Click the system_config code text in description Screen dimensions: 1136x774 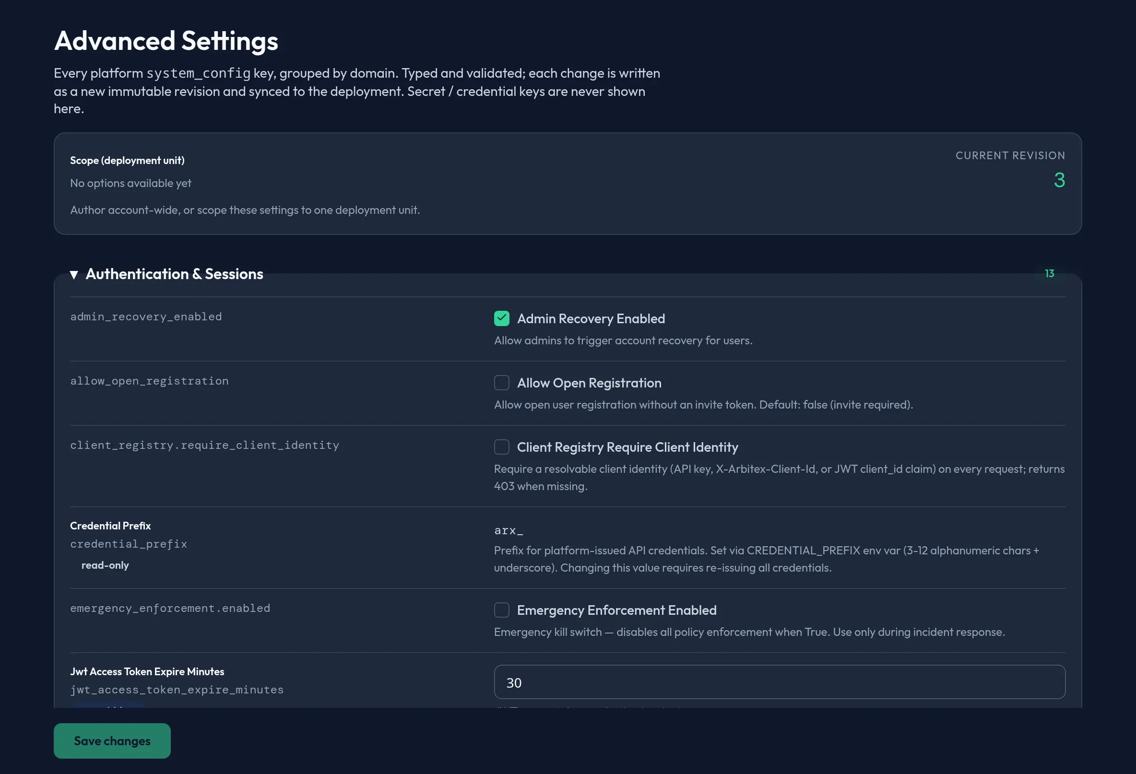(199, 73)
